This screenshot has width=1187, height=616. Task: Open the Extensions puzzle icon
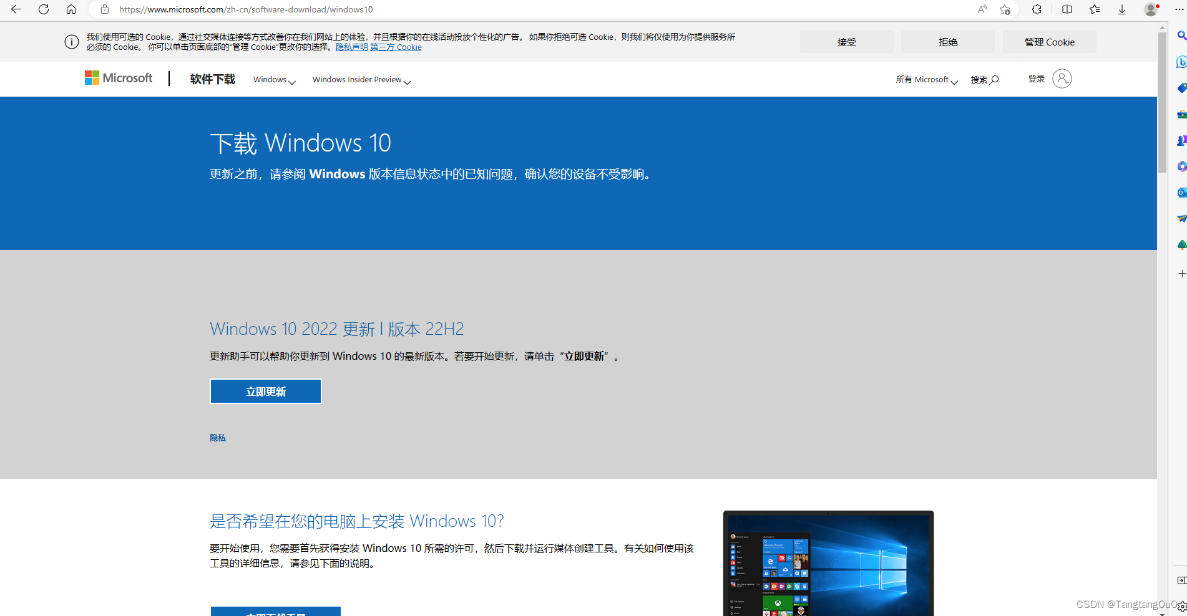point(1037,9)
